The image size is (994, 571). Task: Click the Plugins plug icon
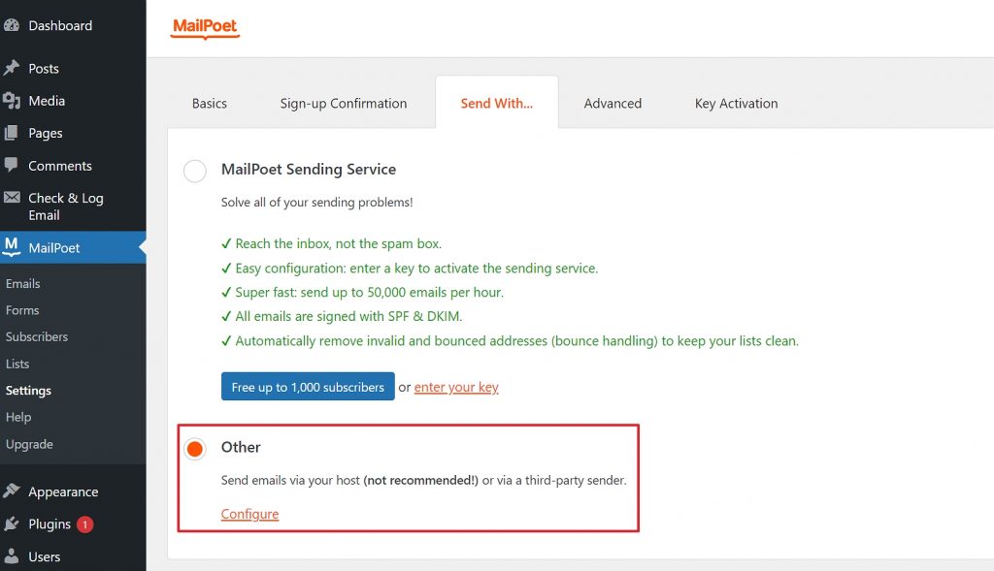point(12,523)
